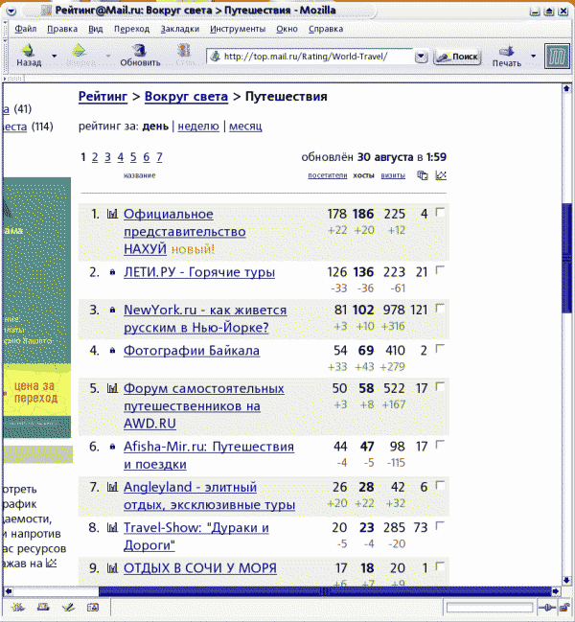Viewport: 575px width, 622px height.
Task: Tick checkbox for Angleyland row
Action: tap(440, 485)
